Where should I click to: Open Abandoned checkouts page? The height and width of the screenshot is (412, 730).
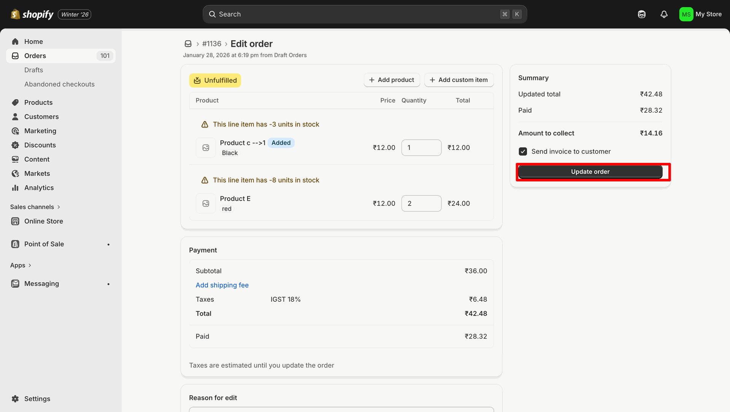click(59, 84)
